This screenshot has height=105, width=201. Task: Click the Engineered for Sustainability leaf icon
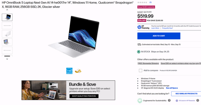tap(140, 101)
